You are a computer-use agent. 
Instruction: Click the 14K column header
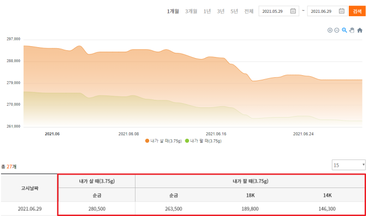[x=327, y=195]
